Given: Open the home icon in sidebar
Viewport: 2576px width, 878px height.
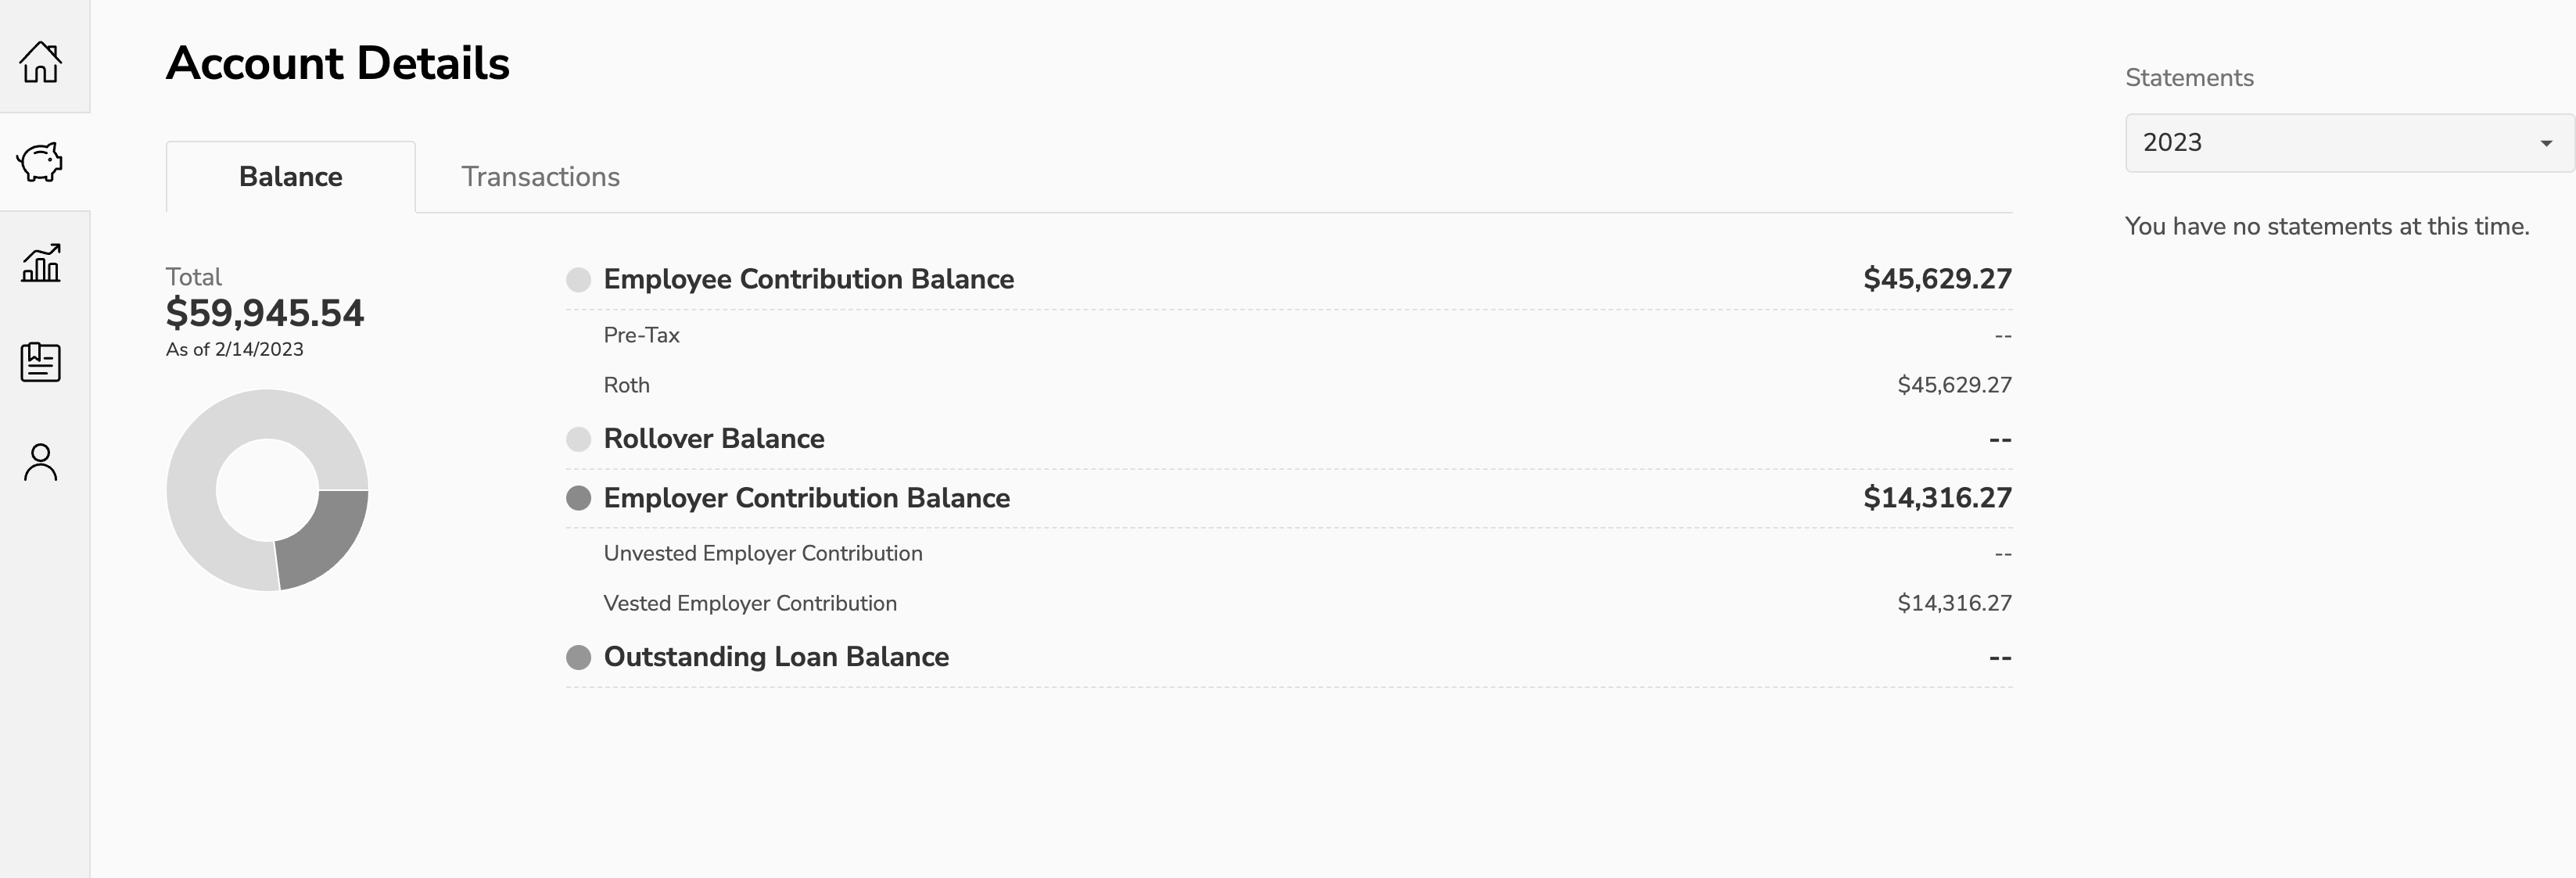Looking at the screenshot, I should pyautogui.click(x=41, y=62).
